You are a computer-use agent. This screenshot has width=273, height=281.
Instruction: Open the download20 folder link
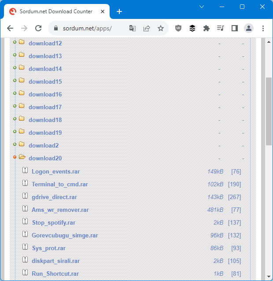[45, 159]
